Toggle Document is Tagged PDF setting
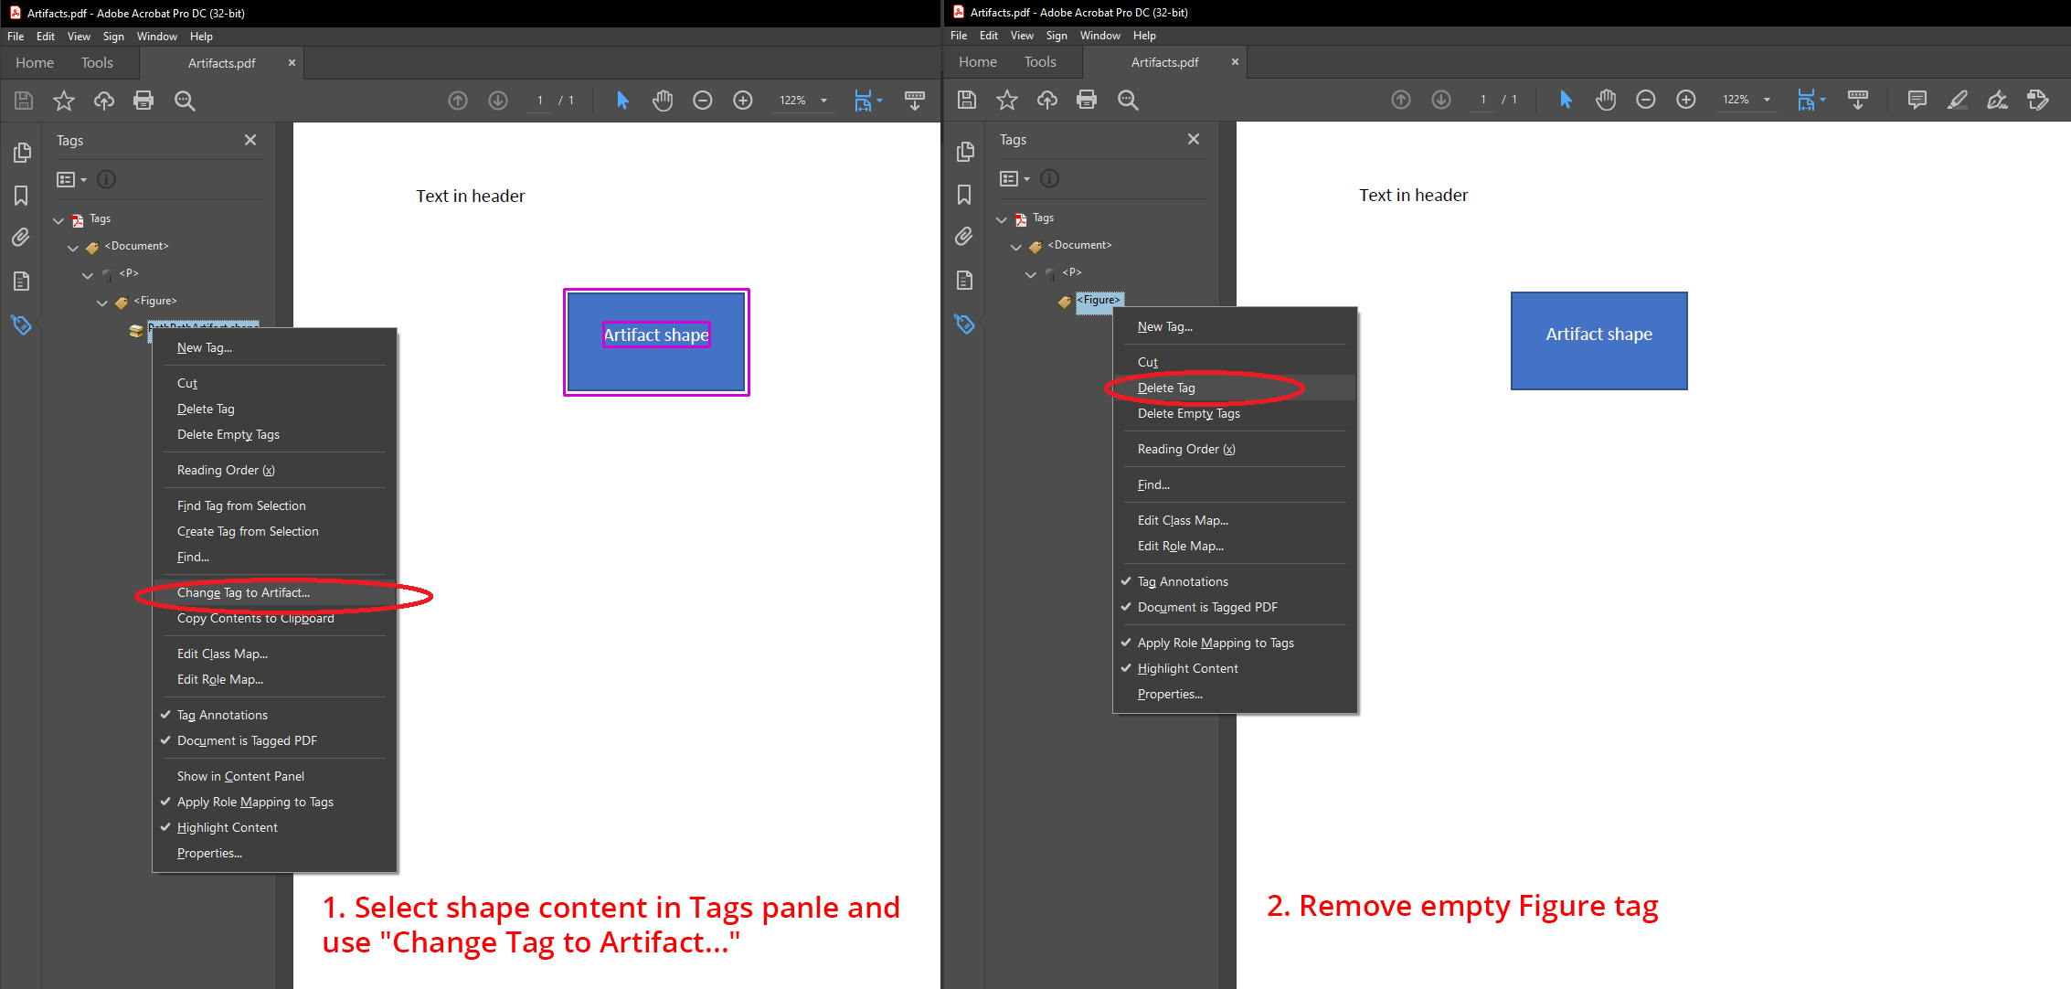The image size is (2071, 989). pos(1205,606)
